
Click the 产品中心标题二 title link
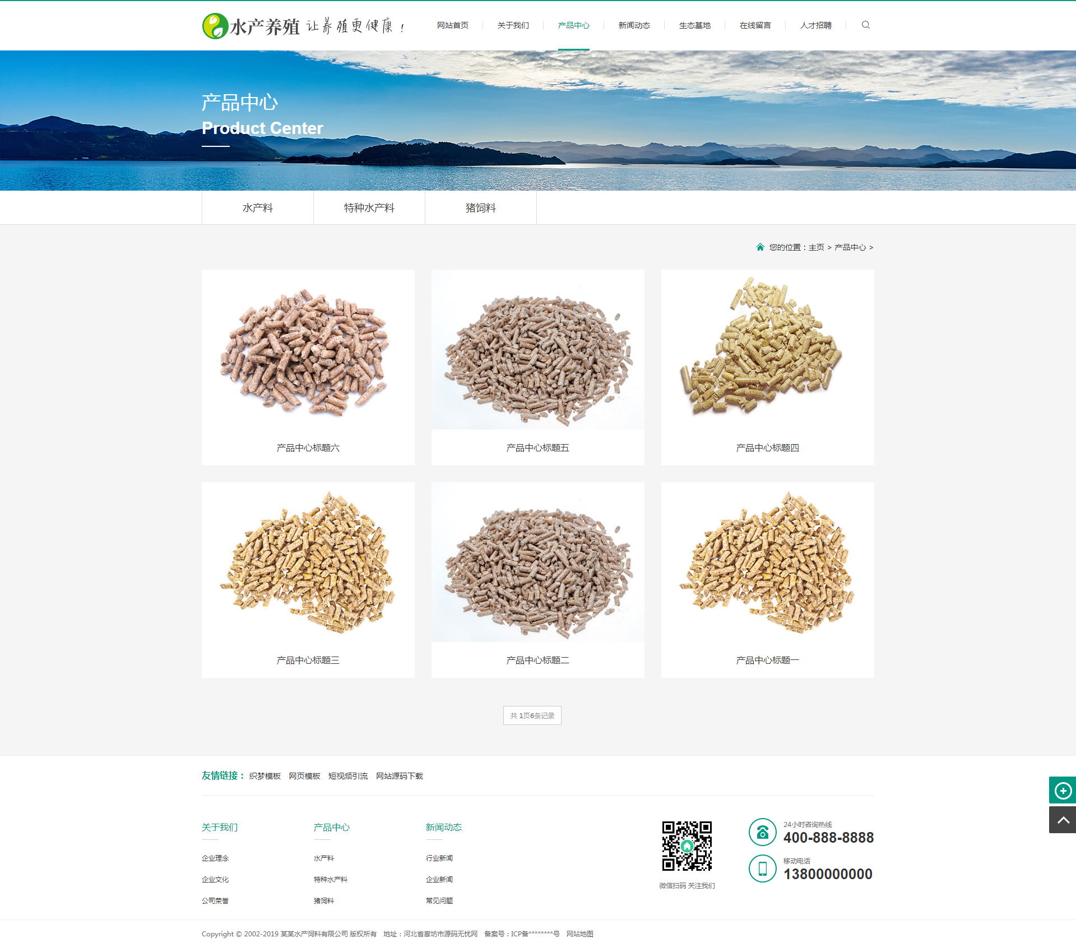(x=537, y=660)
